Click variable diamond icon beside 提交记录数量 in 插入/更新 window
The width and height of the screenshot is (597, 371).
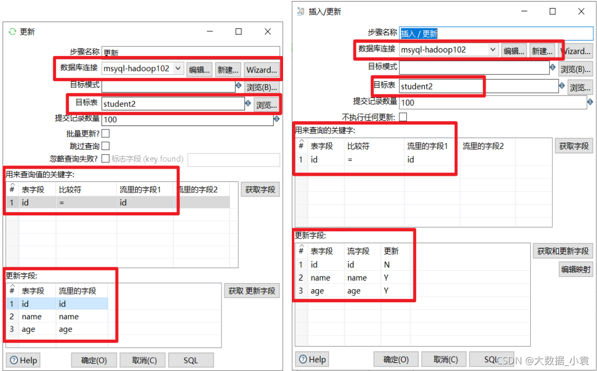590,102
